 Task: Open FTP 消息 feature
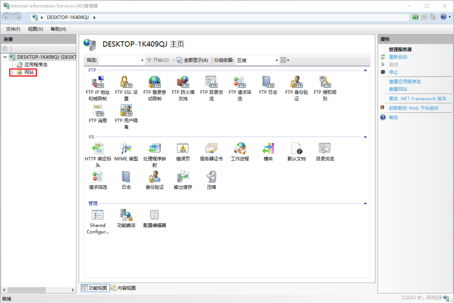(x=98, y=114)
